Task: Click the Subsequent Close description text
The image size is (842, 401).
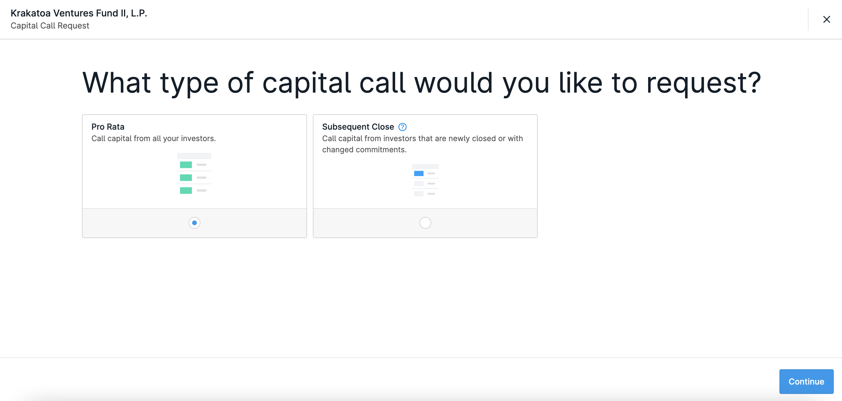Action: [422, 144]
